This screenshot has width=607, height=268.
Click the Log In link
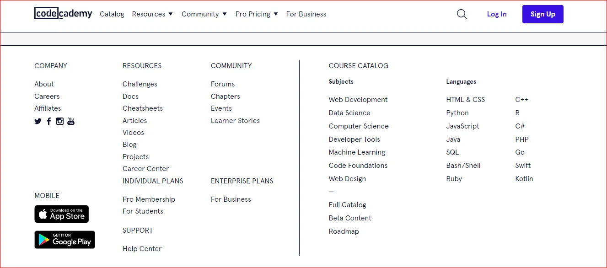497,14
